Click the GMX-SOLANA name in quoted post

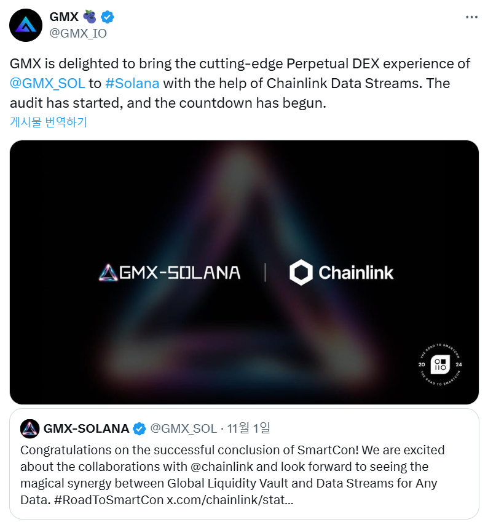click(x=86, y=428)
